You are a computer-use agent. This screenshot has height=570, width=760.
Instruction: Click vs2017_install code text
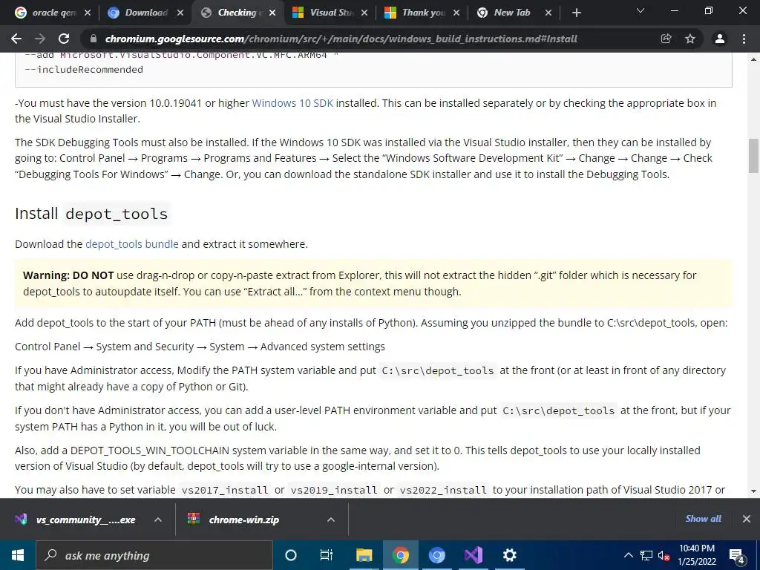pyautogui.click(x=225, y=490)
